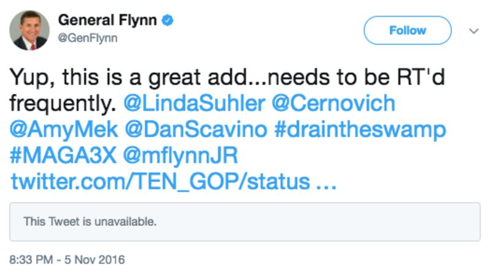Click the ellipsis ending the TEN_GOP link
Image resolution: width=491 pixels, height=275 pixels.
[325, 182]
